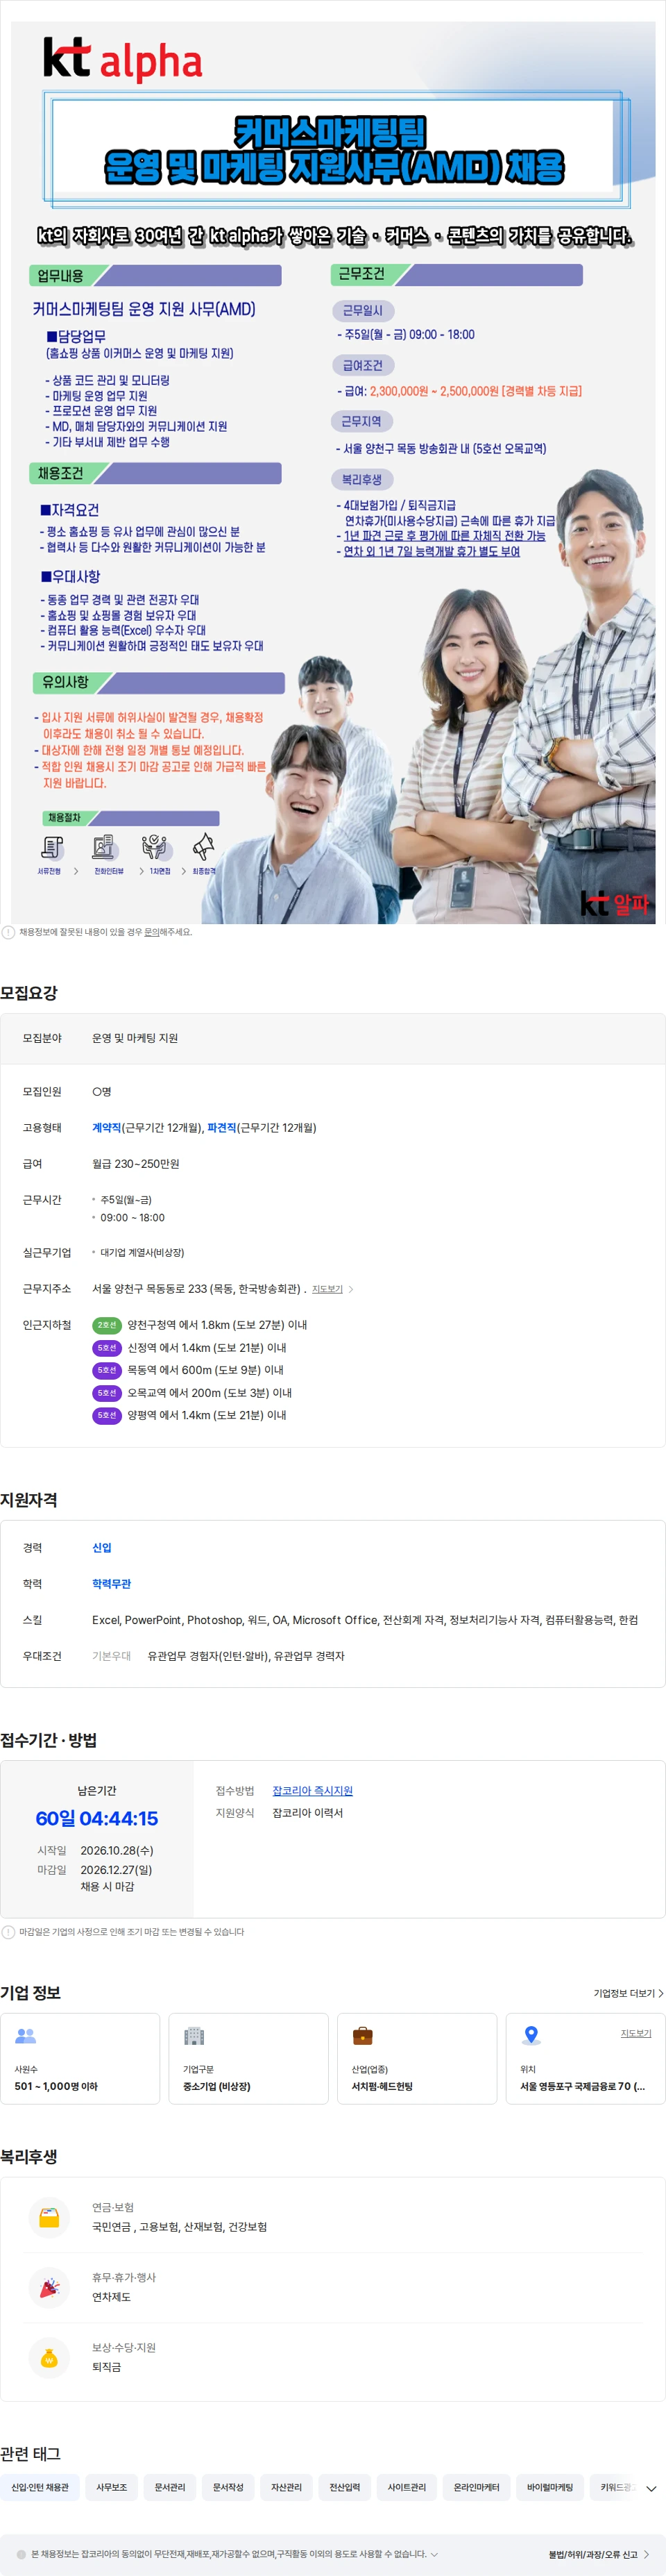Click the kt alpha logo in the poster

pos(122,60)
